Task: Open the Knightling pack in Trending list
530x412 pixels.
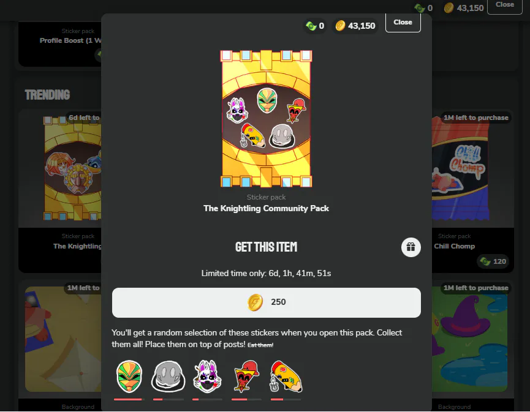Action: pyautogui.click(x=60, y=191)
